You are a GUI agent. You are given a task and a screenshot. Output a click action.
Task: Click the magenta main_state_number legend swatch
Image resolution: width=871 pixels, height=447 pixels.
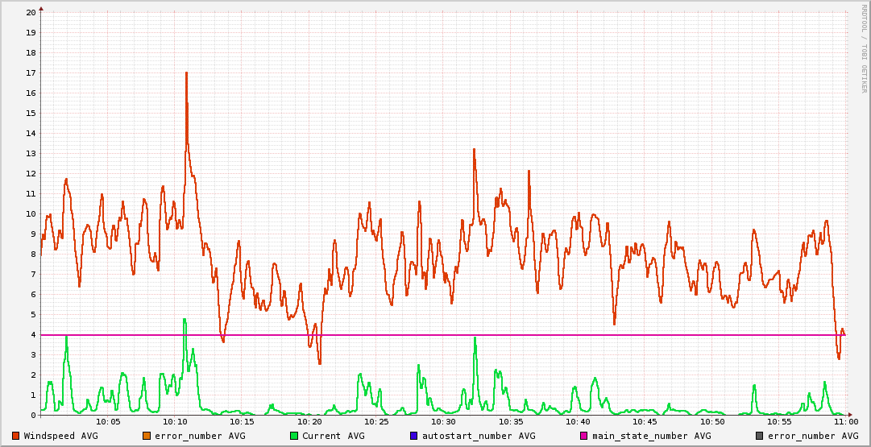click(x=584, y=436)
